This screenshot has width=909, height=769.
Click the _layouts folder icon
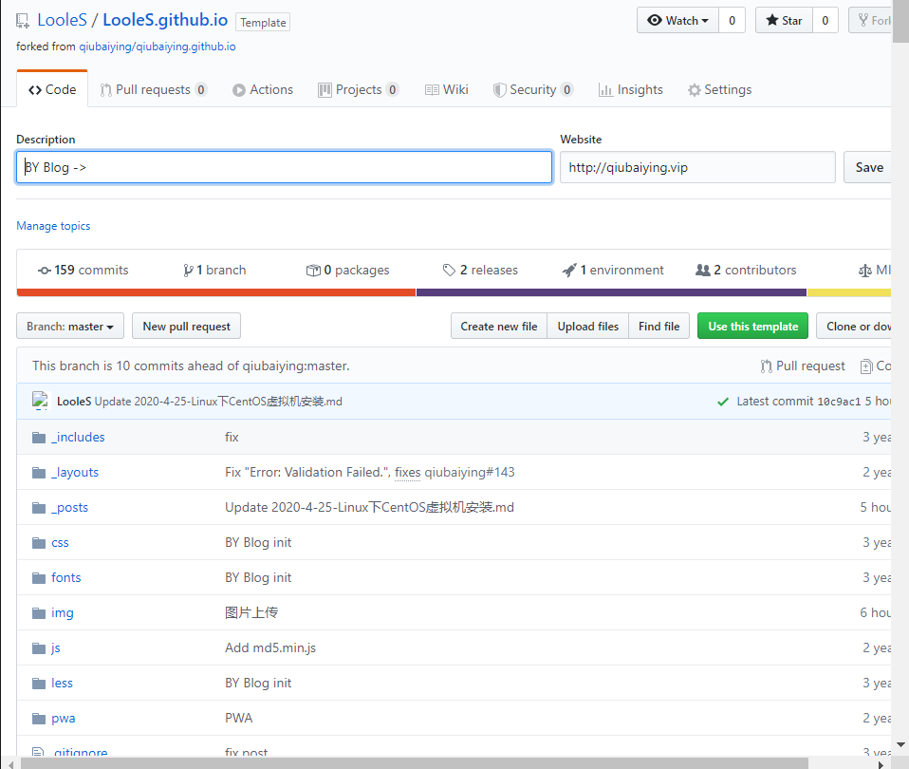(x=39, y=473)
